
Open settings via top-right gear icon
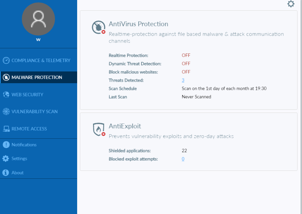tap(291, 4)
